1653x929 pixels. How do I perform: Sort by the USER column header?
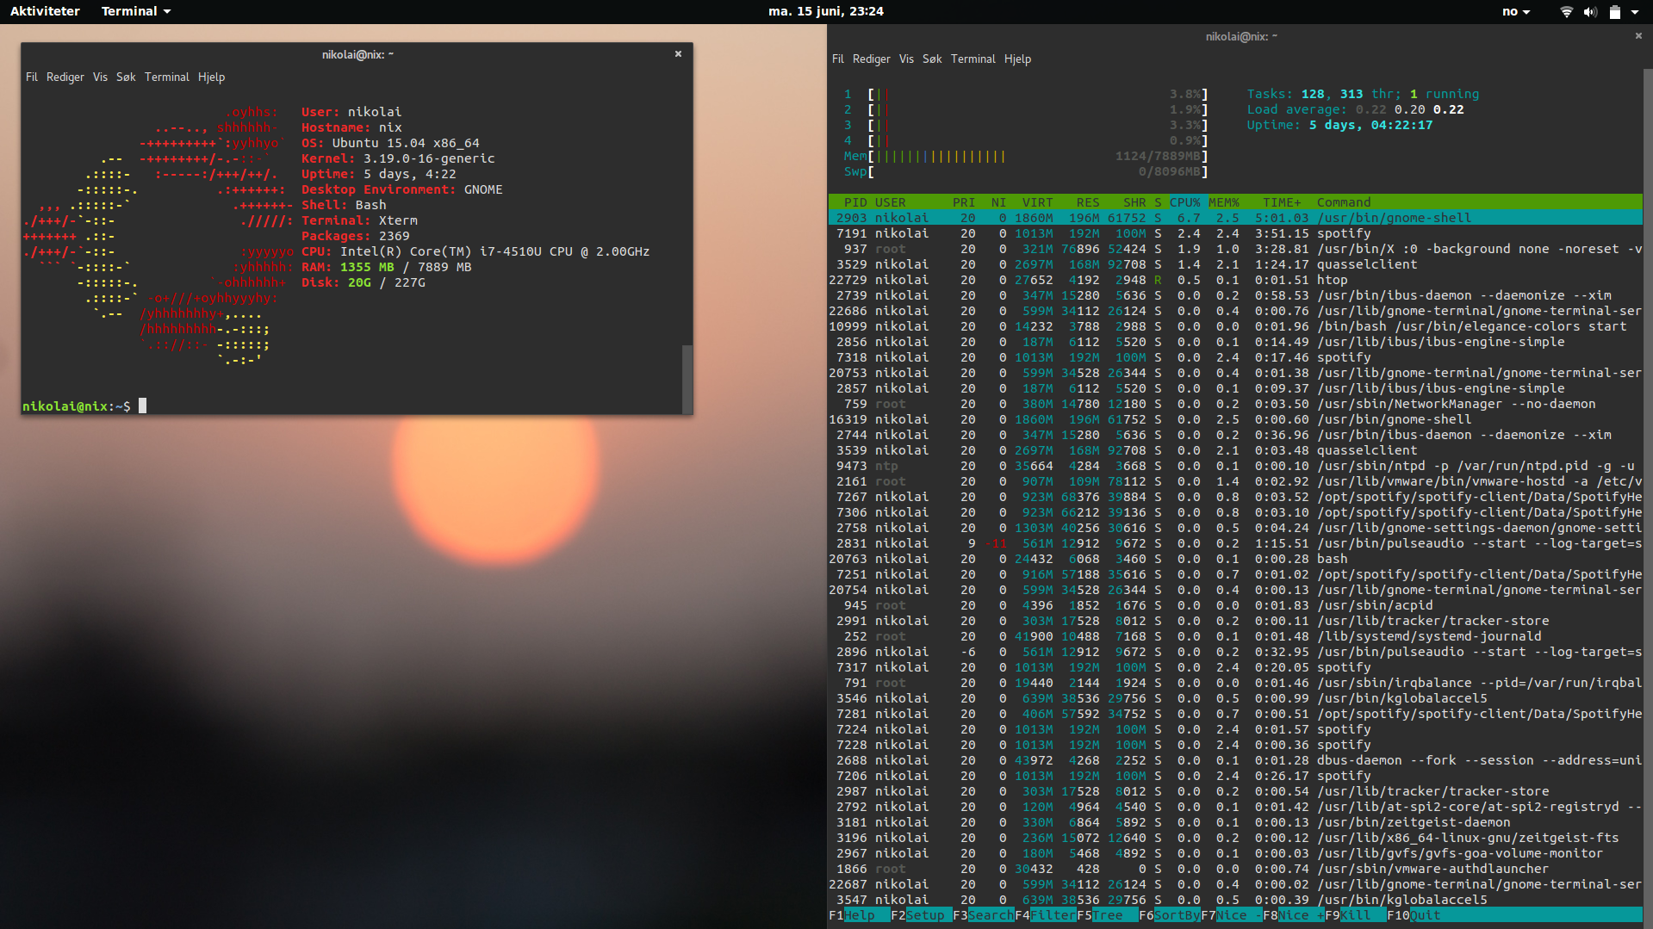(x=891, y=202)
